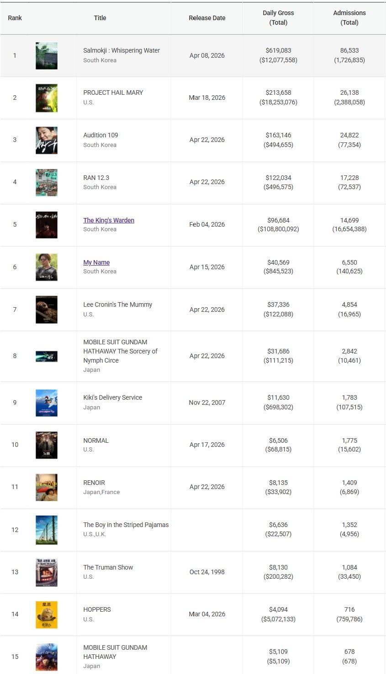
Task: Click the Admissions (Total) column header
Action: tap(349, 18)
